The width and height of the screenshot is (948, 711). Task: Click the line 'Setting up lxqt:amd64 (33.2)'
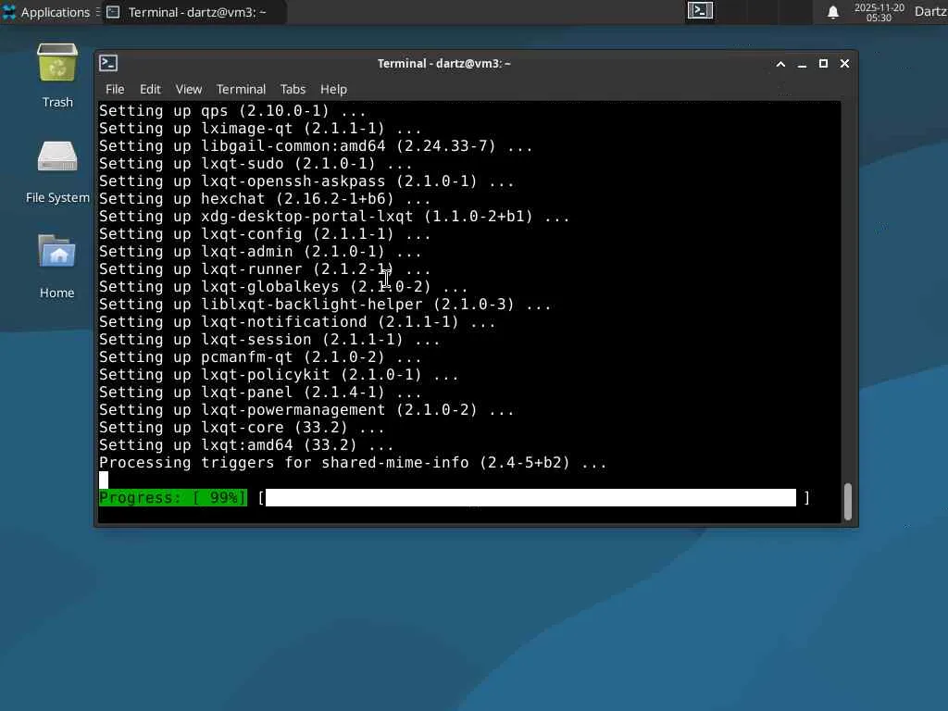[246, 443]
